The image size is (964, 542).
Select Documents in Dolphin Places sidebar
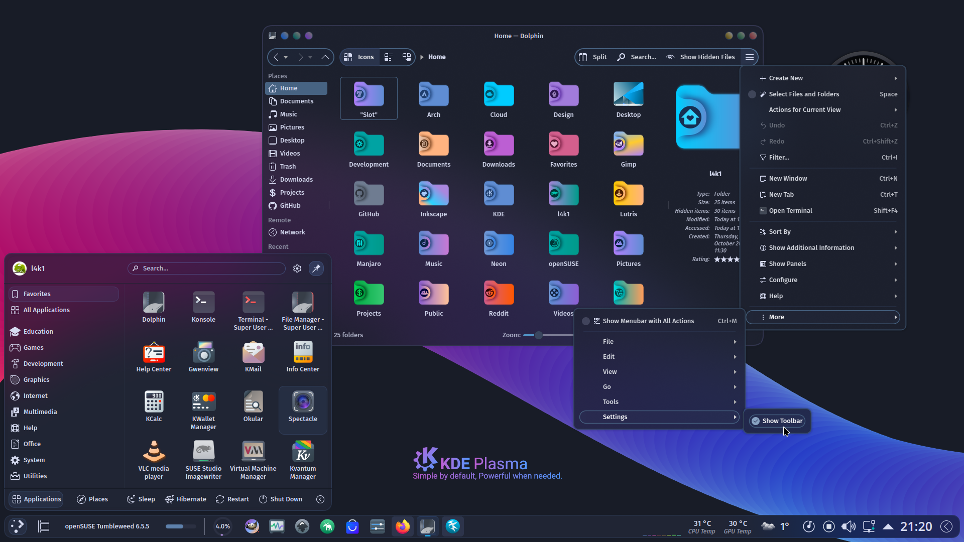(x=296, y=101)
